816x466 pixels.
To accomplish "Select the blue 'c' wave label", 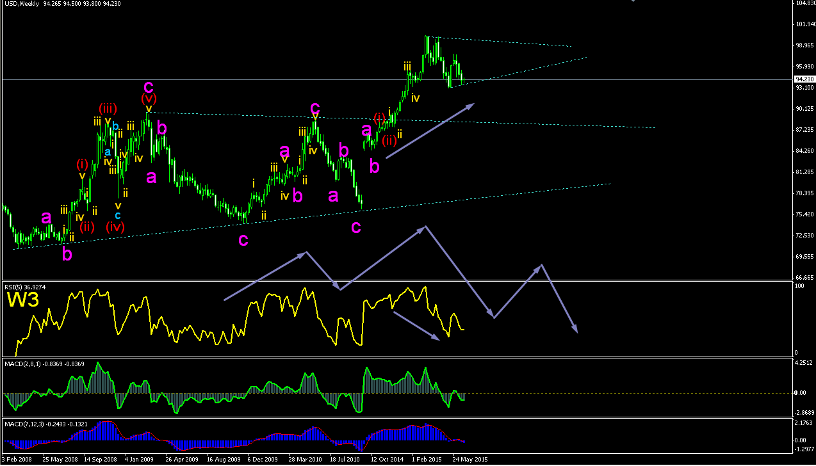I will pos(118,215).
